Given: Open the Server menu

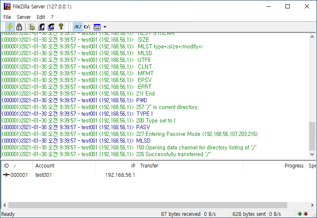Looking at the screenshot, I should 24,17.
